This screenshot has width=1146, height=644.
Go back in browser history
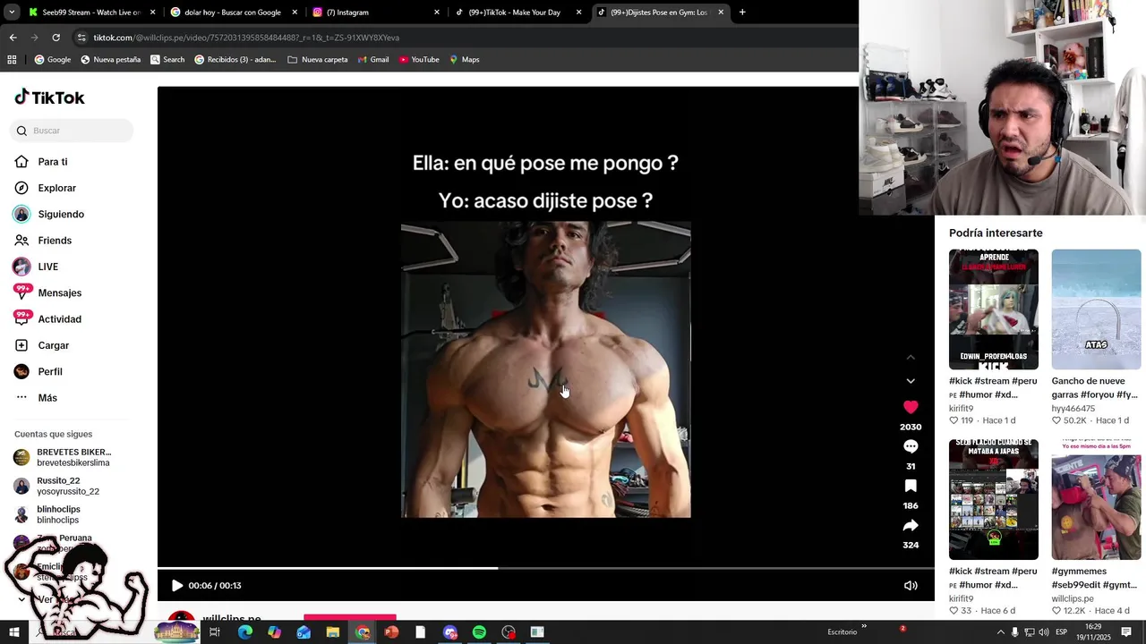click(13, 38)
